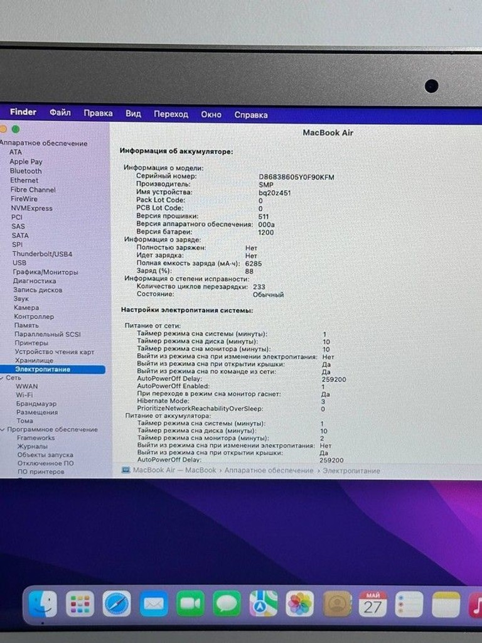Open Messages from the Dock
Image resolution: width=482 pixels, height=643 pixels.
(227, 603)
